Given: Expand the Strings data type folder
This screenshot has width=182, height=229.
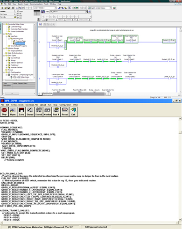Looking at the screenshot, I should [x=7, y=60].
